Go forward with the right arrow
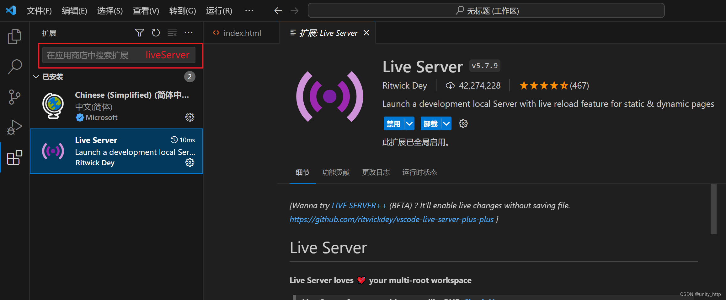The image size is (726, 300). tap(294, 11)
